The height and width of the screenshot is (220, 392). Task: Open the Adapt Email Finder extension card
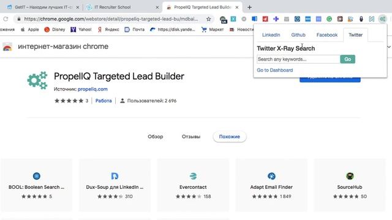[271, 185]
